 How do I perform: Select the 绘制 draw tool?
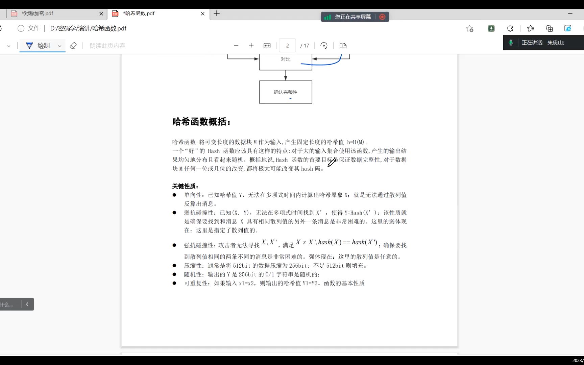click(38, 46)
